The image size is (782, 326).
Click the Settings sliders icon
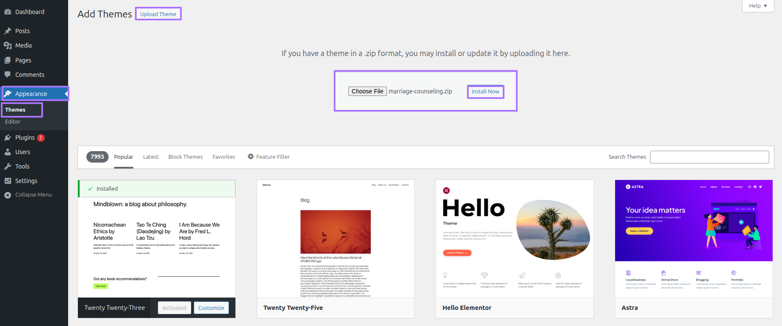click(8, 181)
